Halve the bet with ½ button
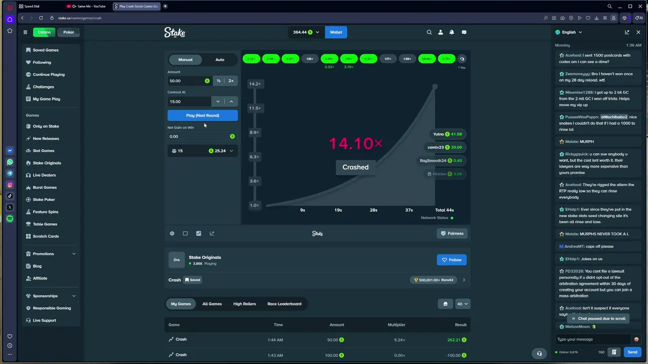648x364 pixels. pyautogui.click(x=219, y=81)
